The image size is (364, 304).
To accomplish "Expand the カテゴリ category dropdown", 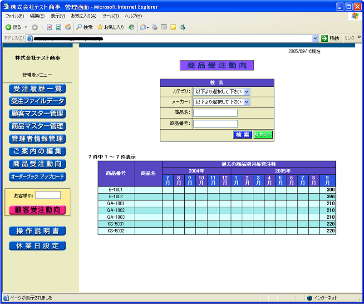I will pyautogui.click(x=246, y=92).
